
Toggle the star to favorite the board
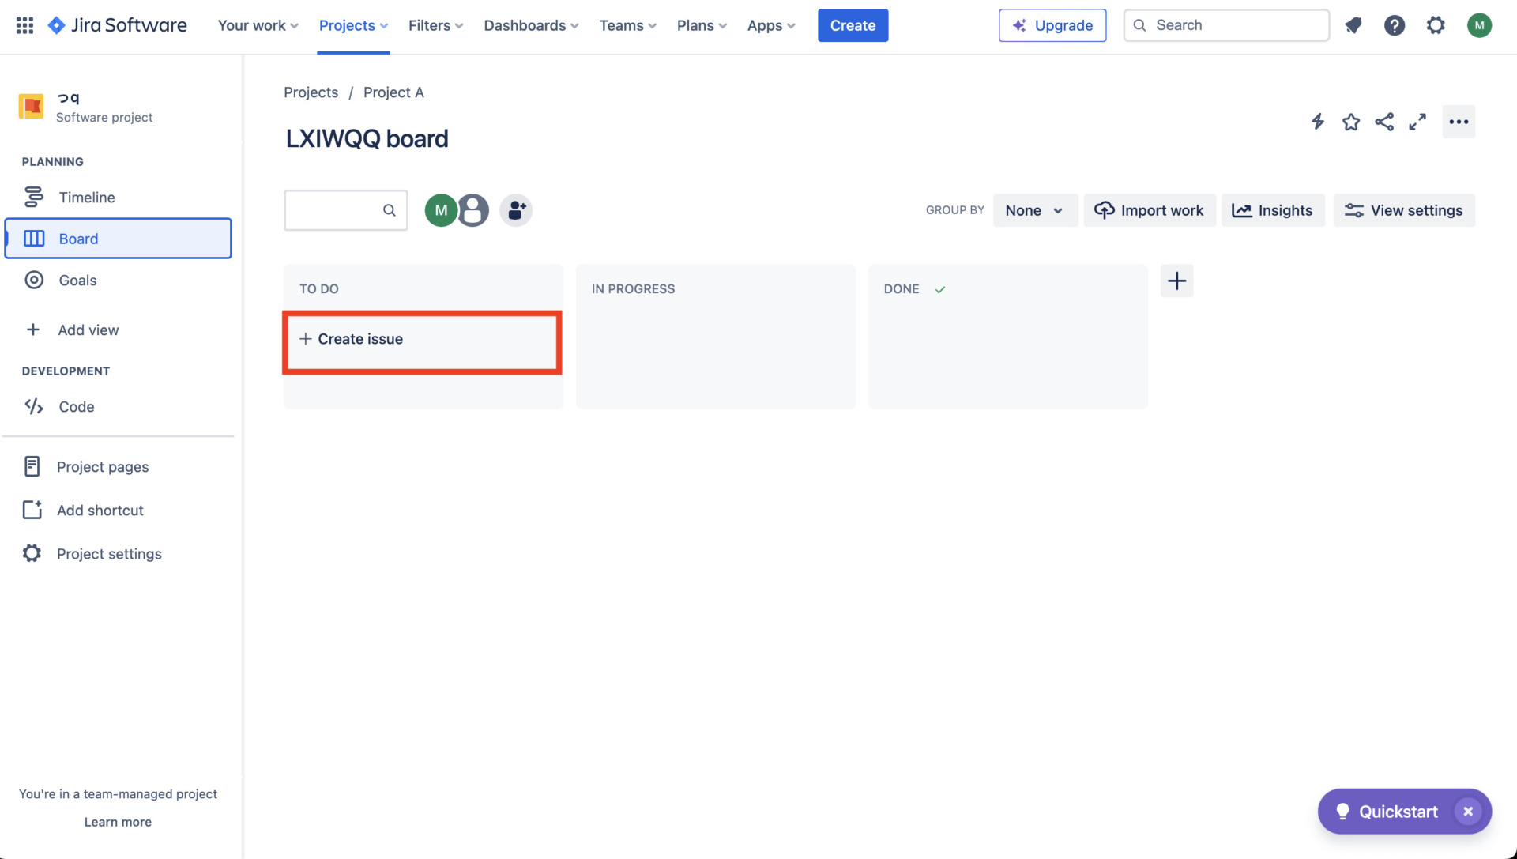pos(1351,122)
